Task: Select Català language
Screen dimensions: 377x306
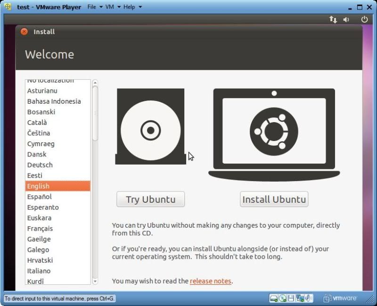Action: [57, 123]
